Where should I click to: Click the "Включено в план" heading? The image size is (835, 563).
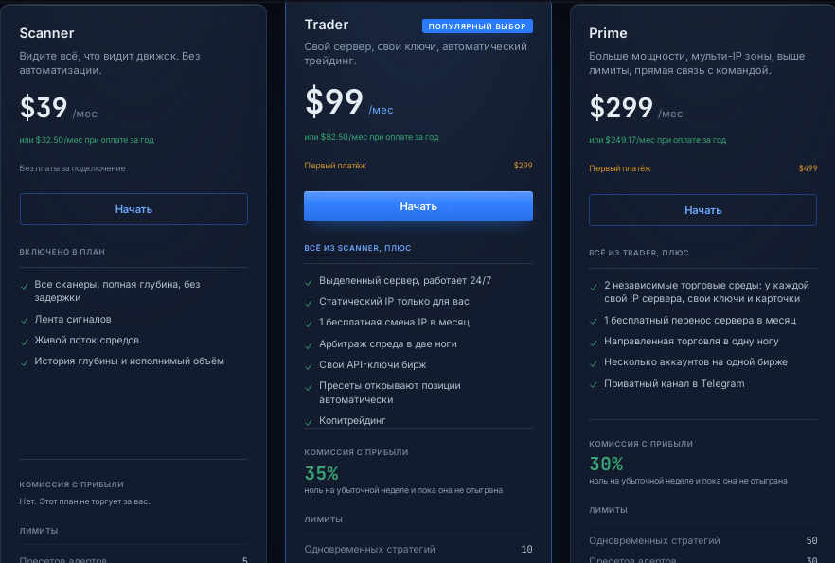(62, 252)
